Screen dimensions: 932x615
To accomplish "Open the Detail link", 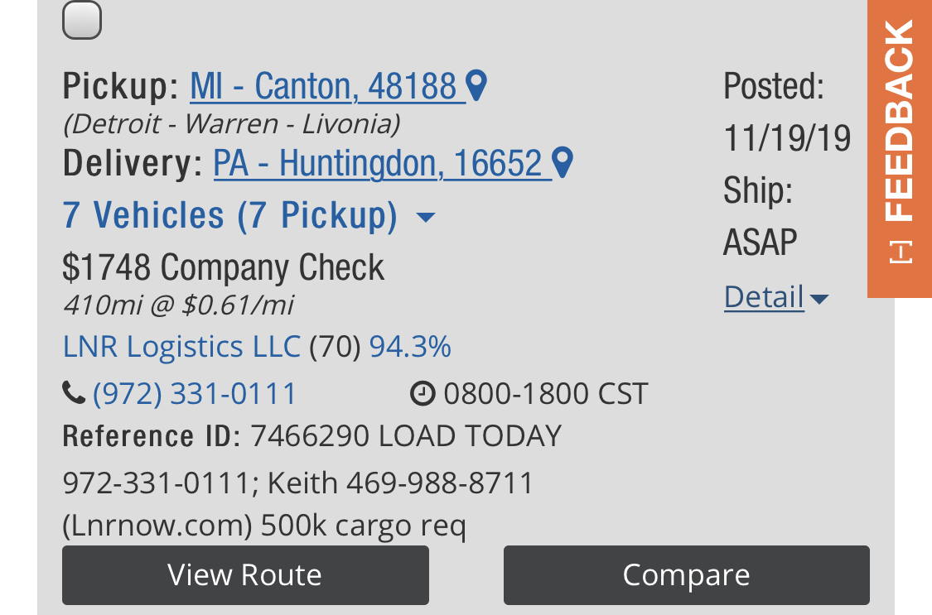I will (x=764, y=297).
